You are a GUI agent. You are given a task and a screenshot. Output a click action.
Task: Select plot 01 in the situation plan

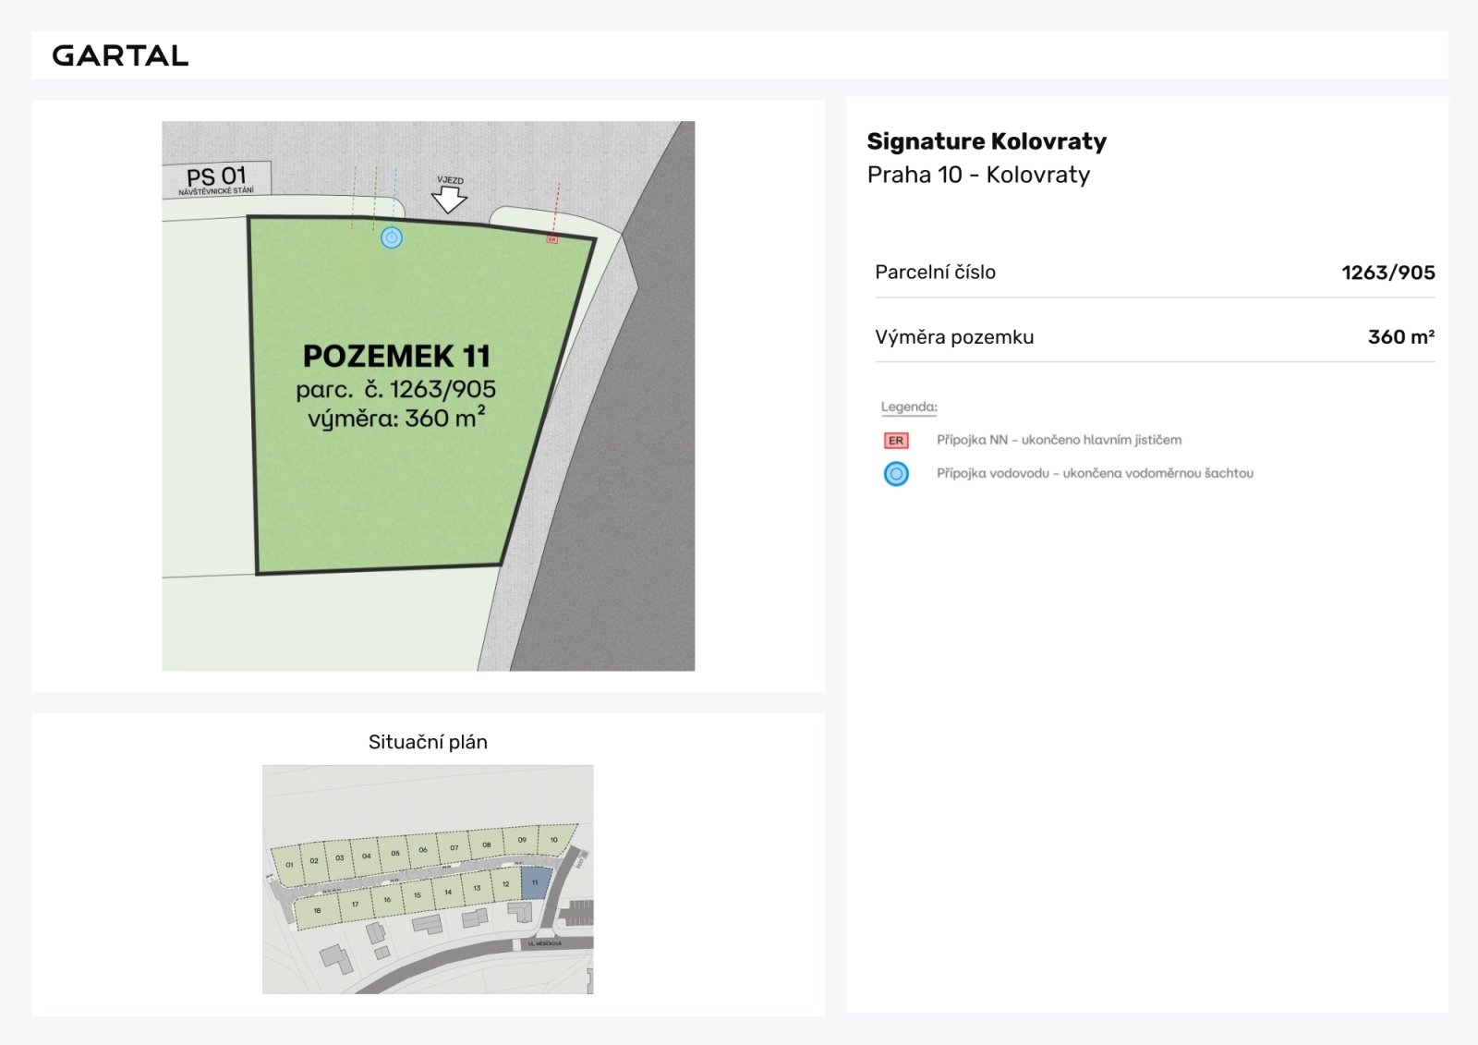point(289,866)
